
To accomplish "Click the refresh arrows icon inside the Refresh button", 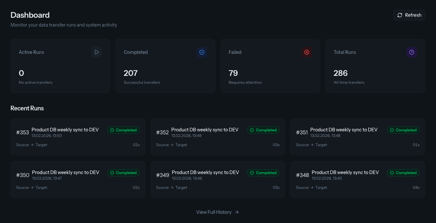I will pos(400,15).
